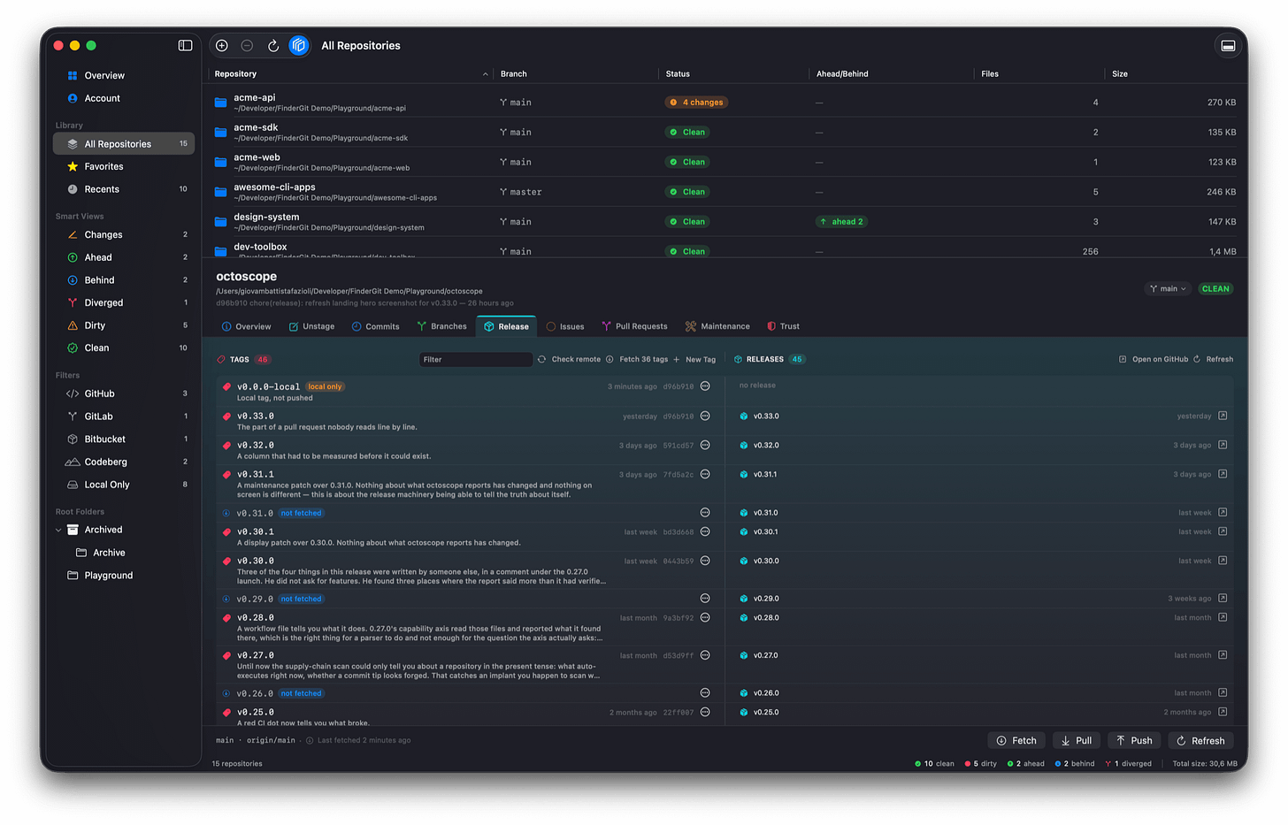The image size is (1288, 825).
Task: Click the remove repository minus icon
Action: click(247, 45)
